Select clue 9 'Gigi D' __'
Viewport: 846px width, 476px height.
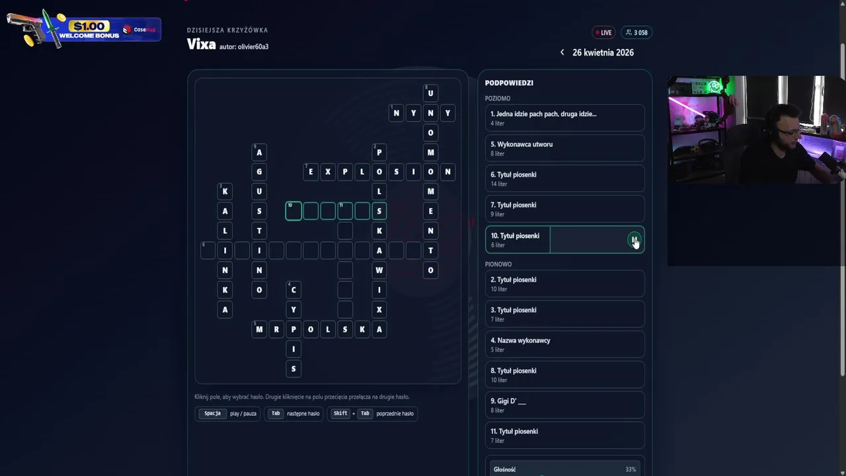tap(564, 405)
